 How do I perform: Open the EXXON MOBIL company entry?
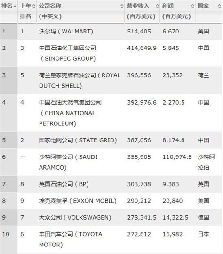click(x=78, y=201)
